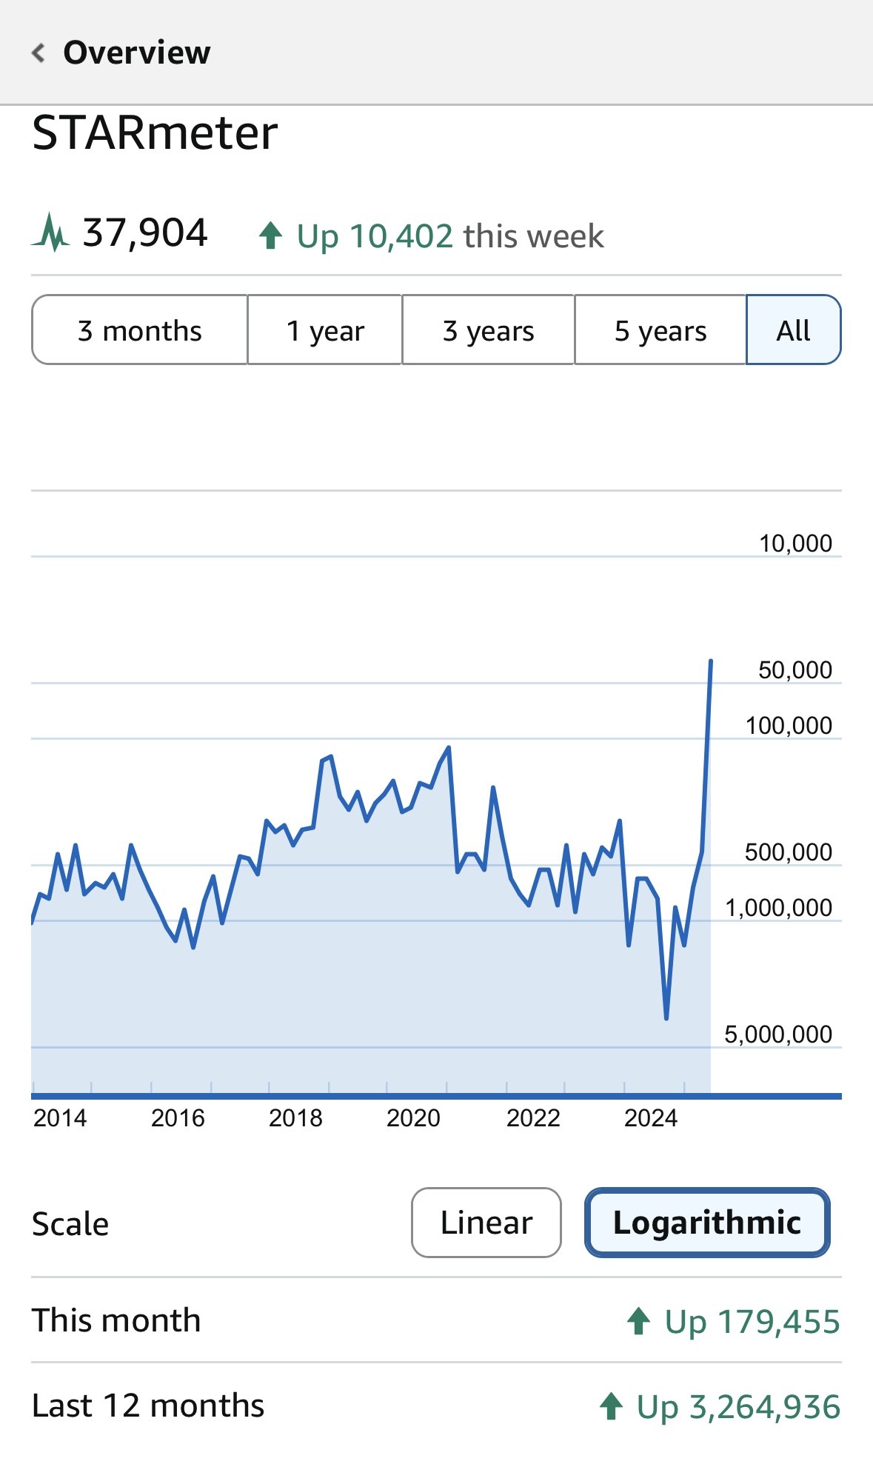Switch to the 3 years range tab
Viewport: 873px width, 1484px height.
pyautogui.click(x=489, y=330)
